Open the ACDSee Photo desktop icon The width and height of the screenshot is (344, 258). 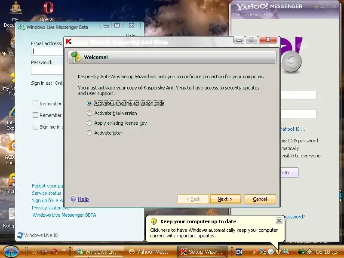point(10,153)
